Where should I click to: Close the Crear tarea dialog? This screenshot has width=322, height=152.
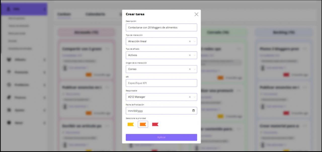(196, 14)
